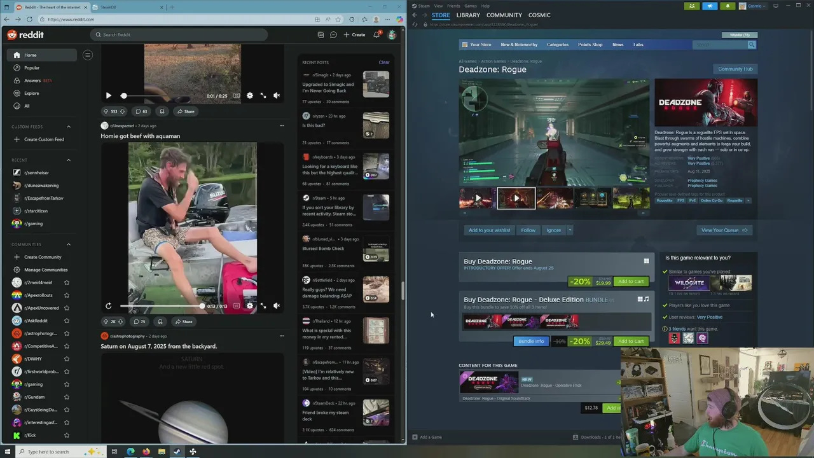Click Search Reddit input field
814x458 pixels.
coord(179,34)
